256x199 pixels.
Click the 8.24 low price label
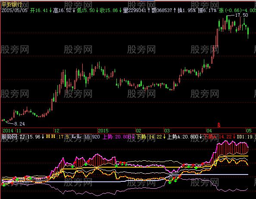click(19, 124)
